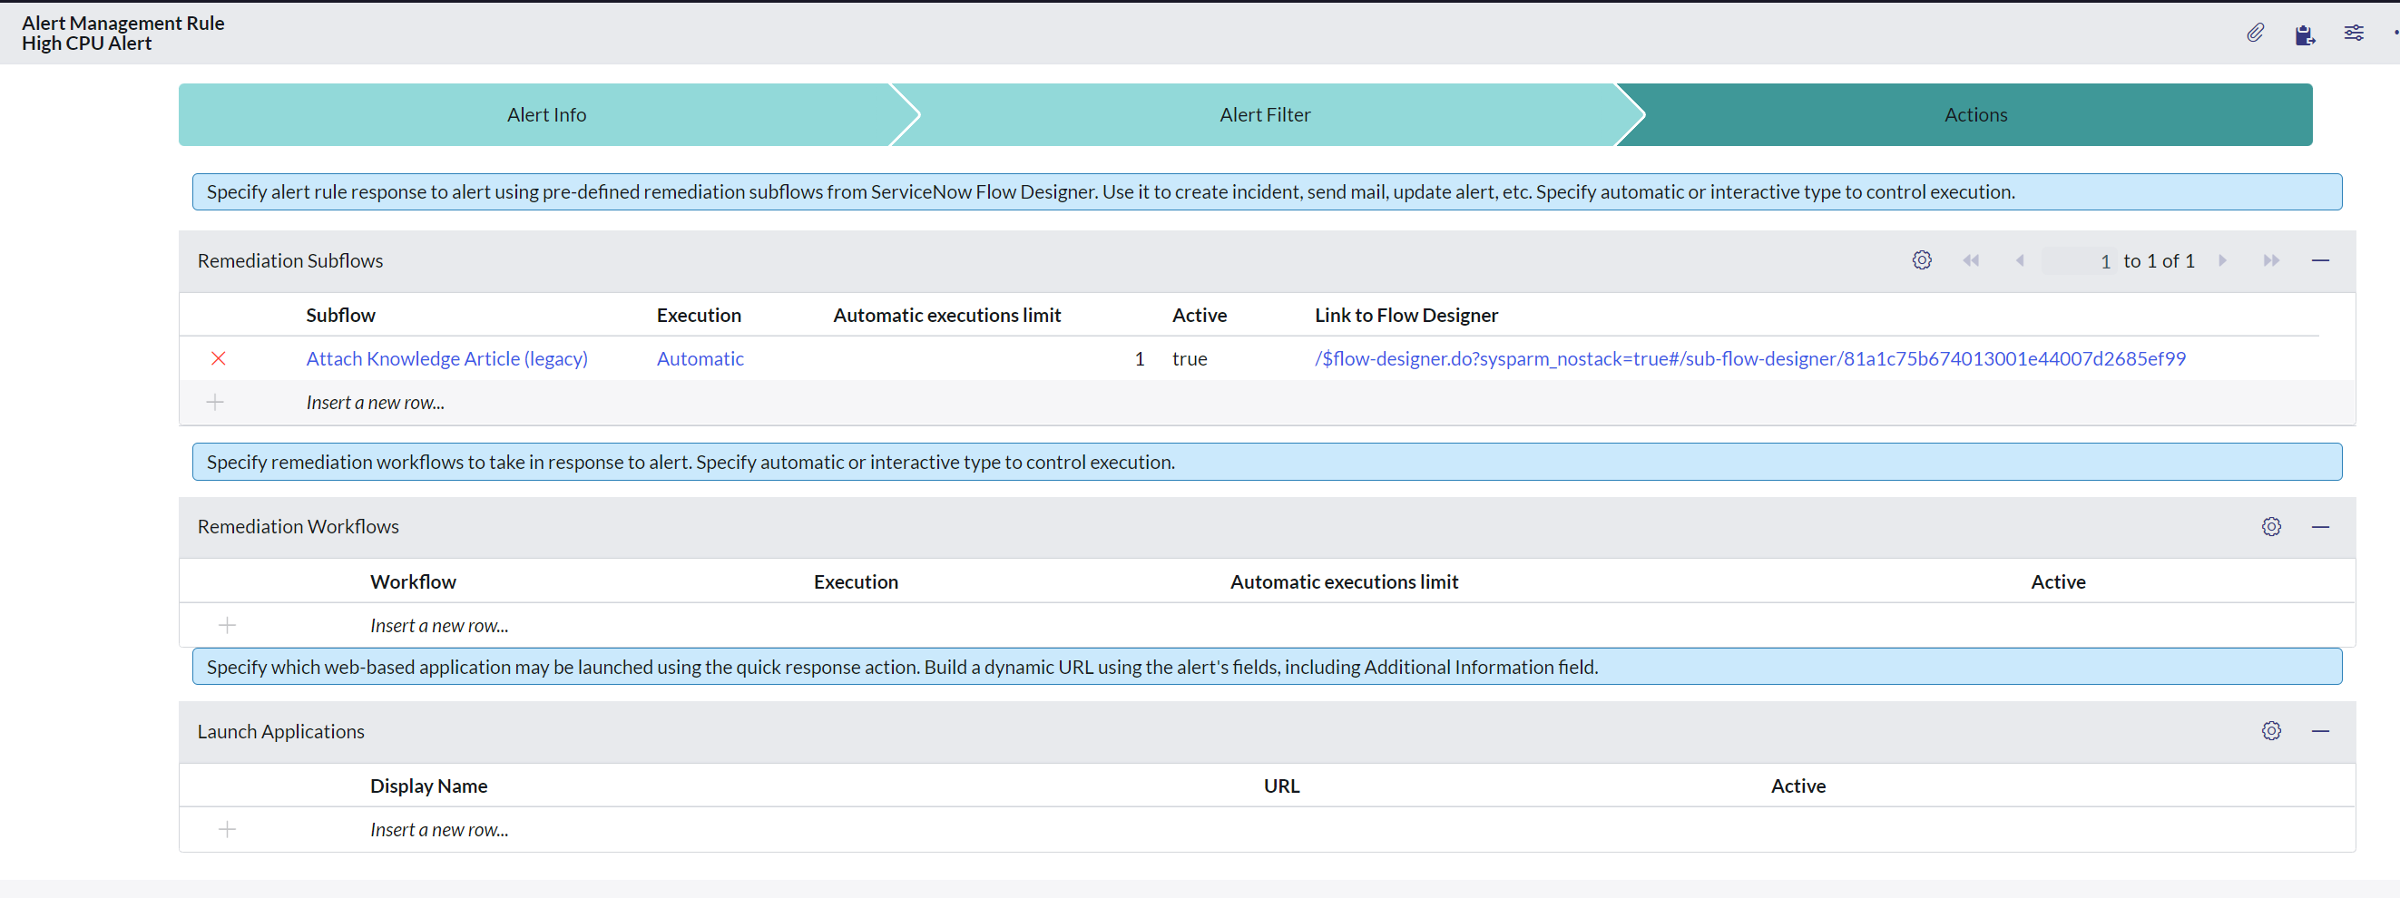Screen dimensions: 2400x898
Task: Switch to the Alert Info step
Action: (546, 114)
